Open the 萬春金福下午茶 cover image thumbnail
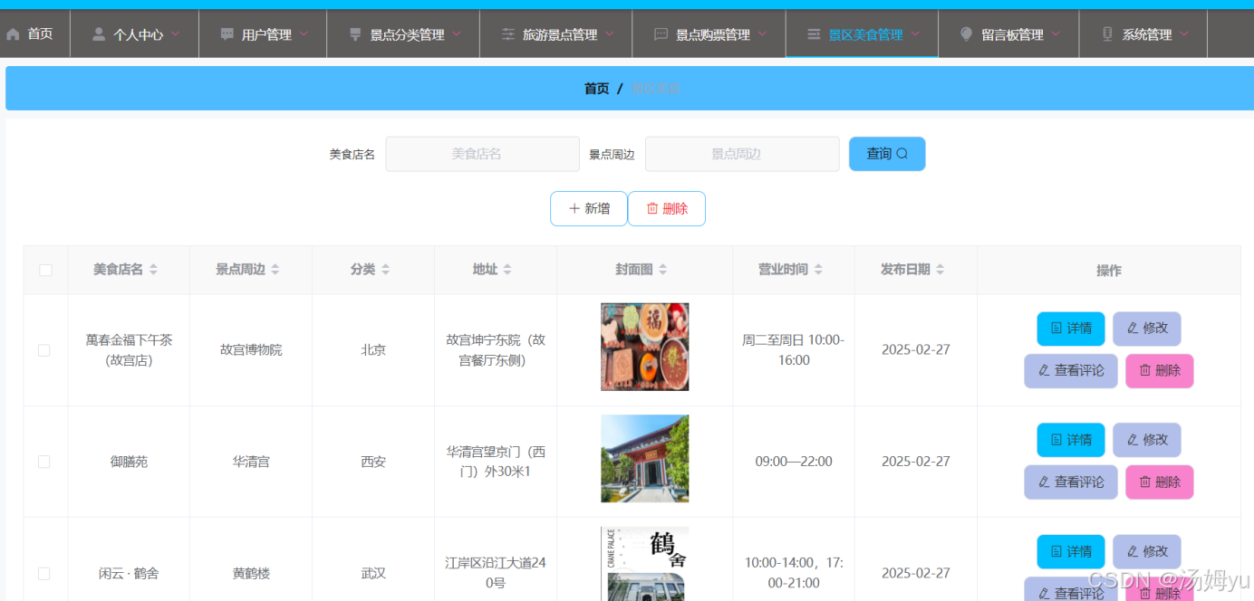1254x601 pixels. (x=644, y=347)
